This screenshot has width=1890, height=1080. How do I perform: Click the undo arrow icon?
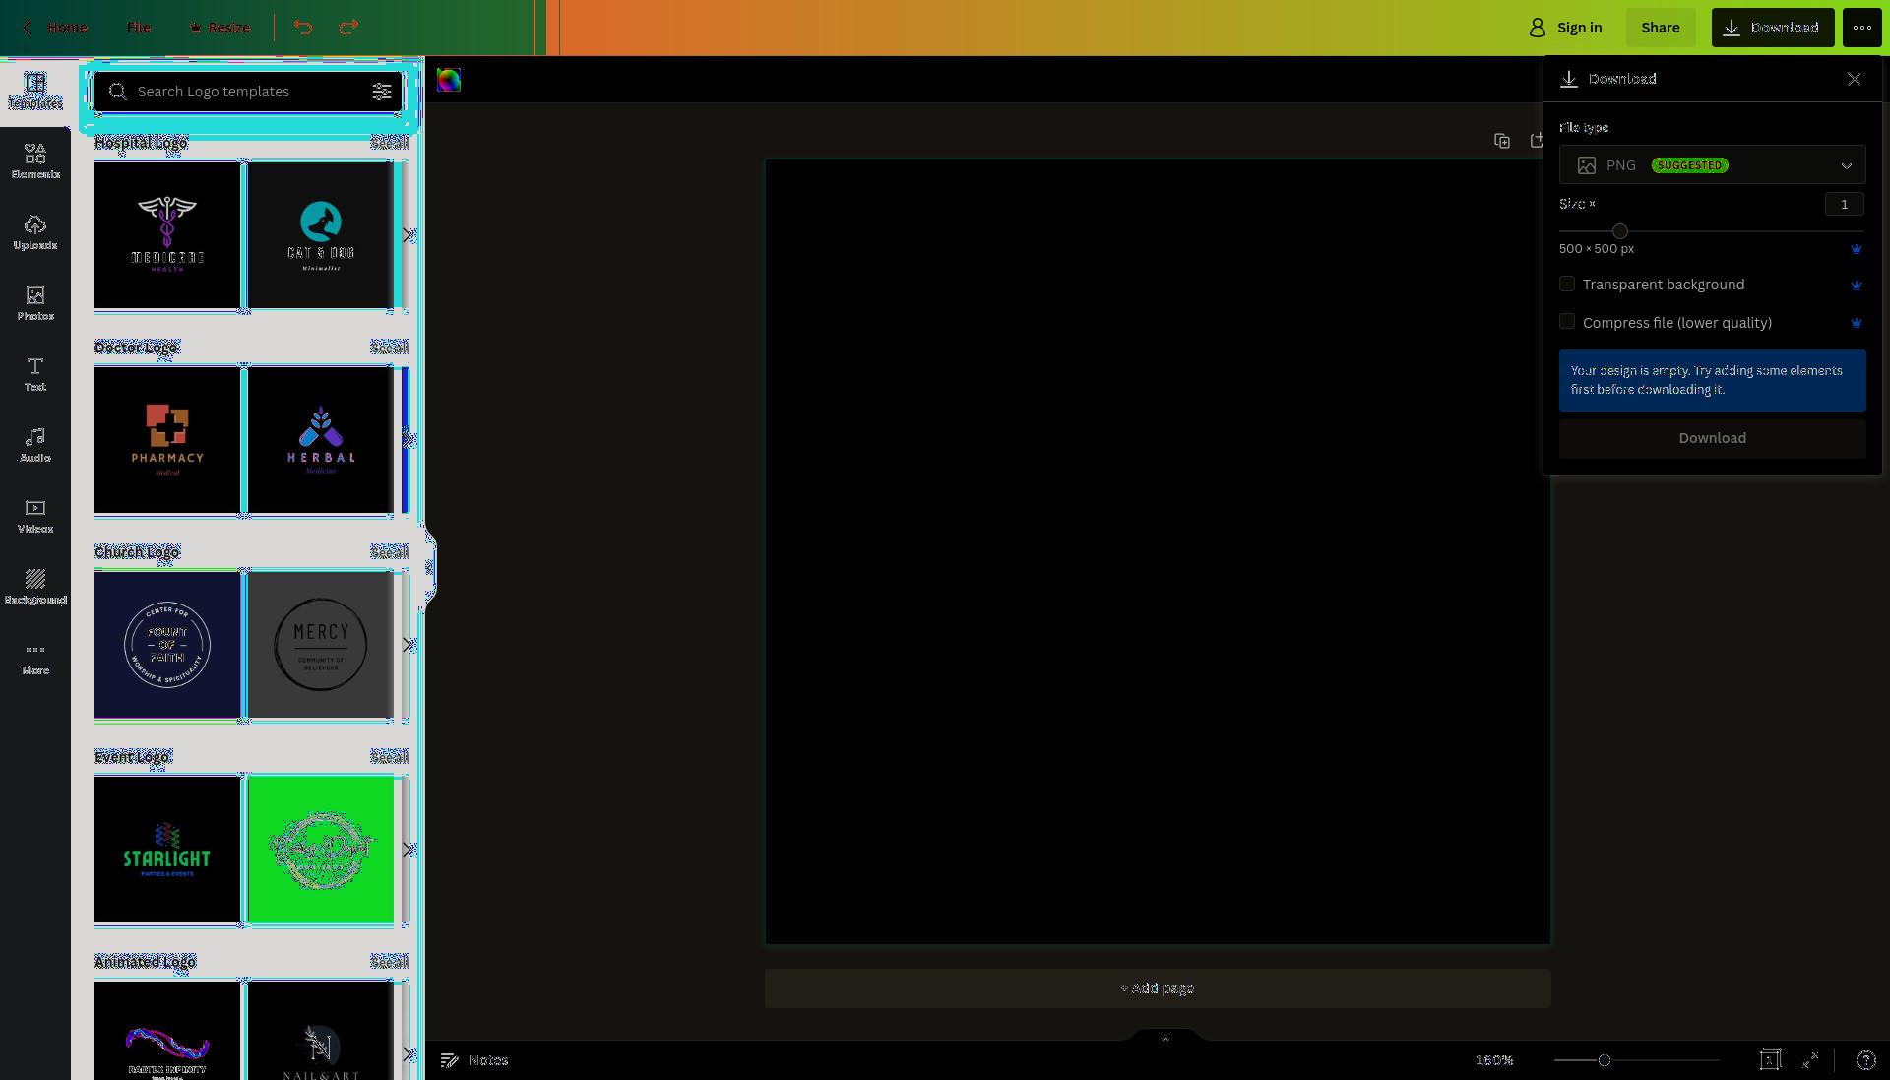pos(303,28)
